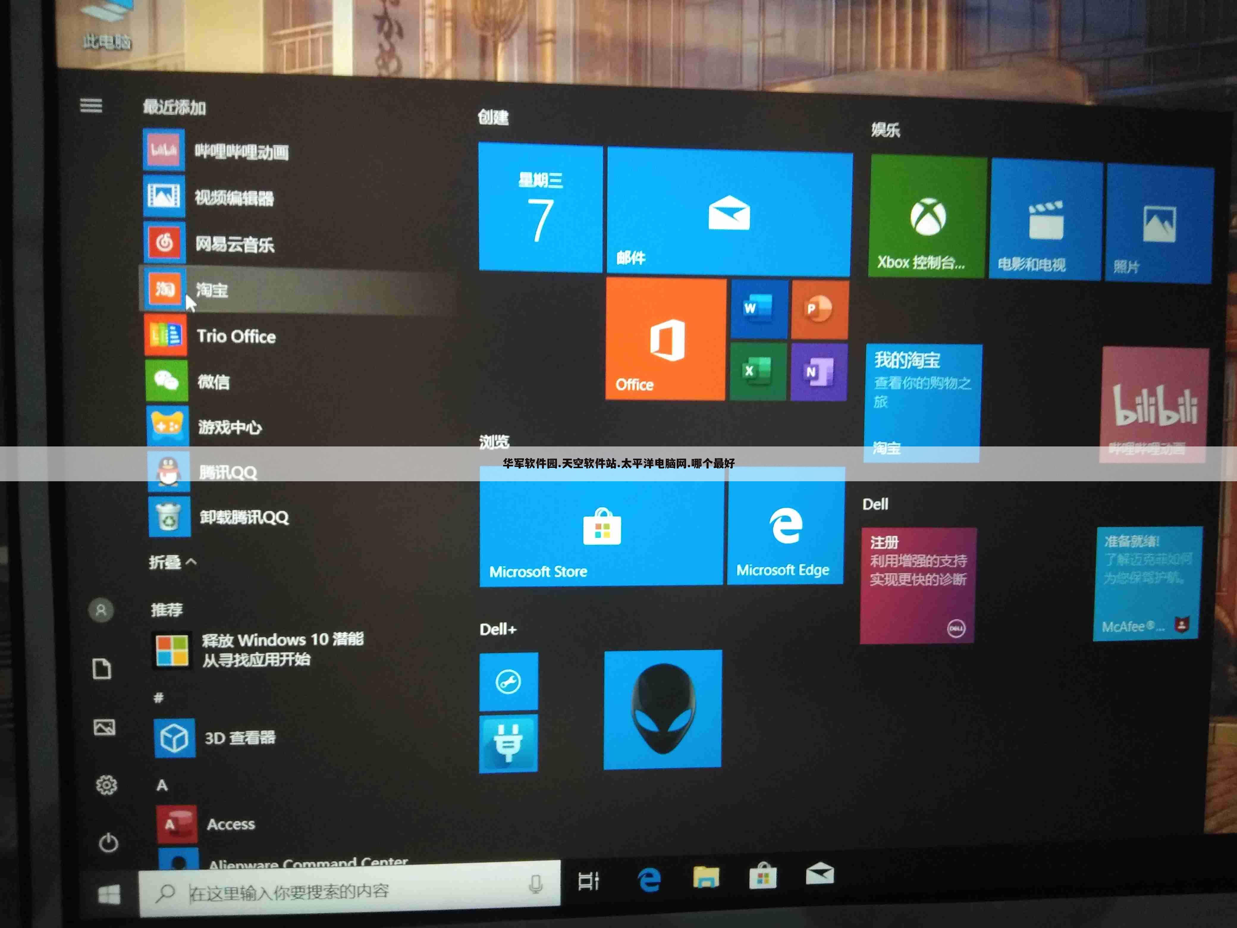
Task: Open the Dell power plug tile
Action: tap(508, 743)
